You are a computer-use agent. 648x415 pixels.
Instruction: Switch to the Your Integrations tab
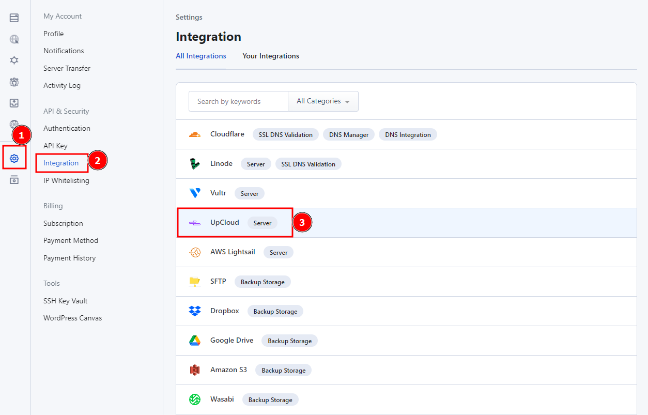pos(271,56)
